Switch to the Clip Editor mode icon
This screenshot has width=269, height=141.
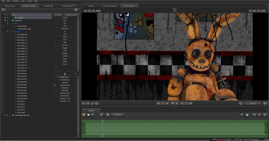click(x=84, y=115)
